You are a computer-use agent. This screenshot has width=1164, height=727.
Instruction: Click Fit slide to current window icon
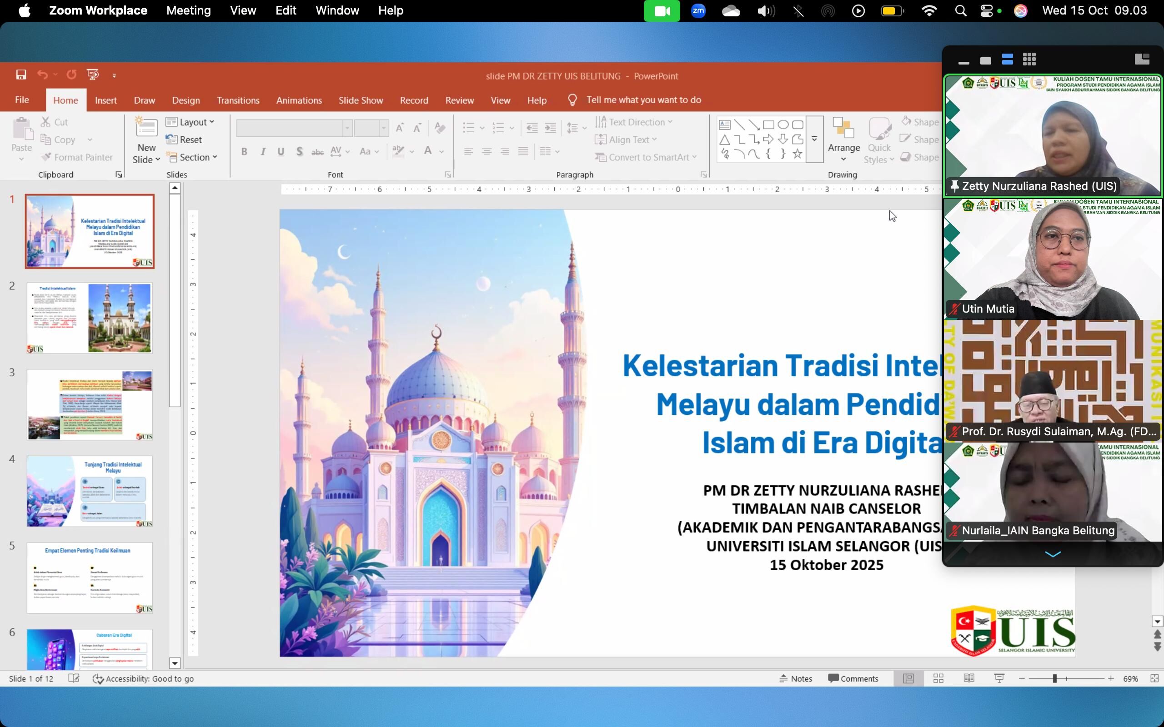1154,678
